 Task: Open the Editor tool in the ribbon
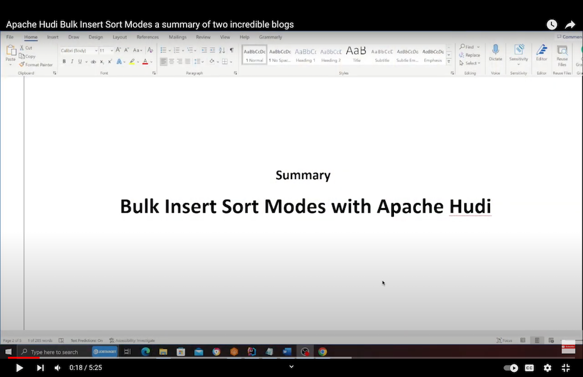click(541, 51)
